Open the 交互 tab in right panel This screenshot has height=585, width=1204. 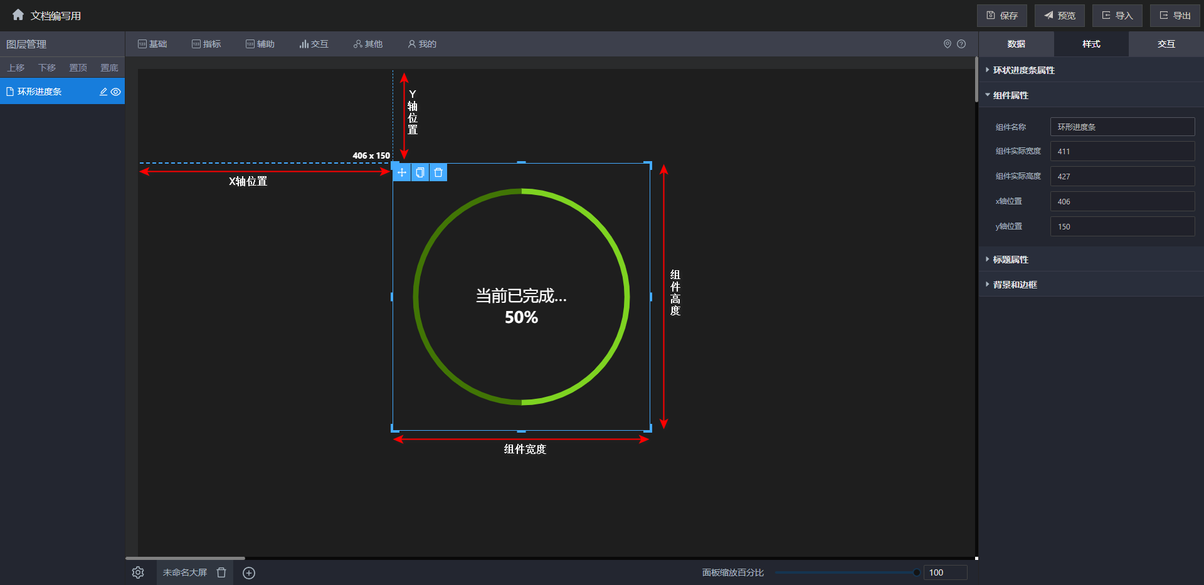tap(1166, 44)
